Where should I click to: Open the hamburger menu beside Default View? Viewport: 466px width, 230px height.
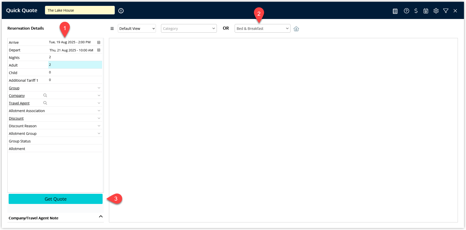click(x=112, y=29)
